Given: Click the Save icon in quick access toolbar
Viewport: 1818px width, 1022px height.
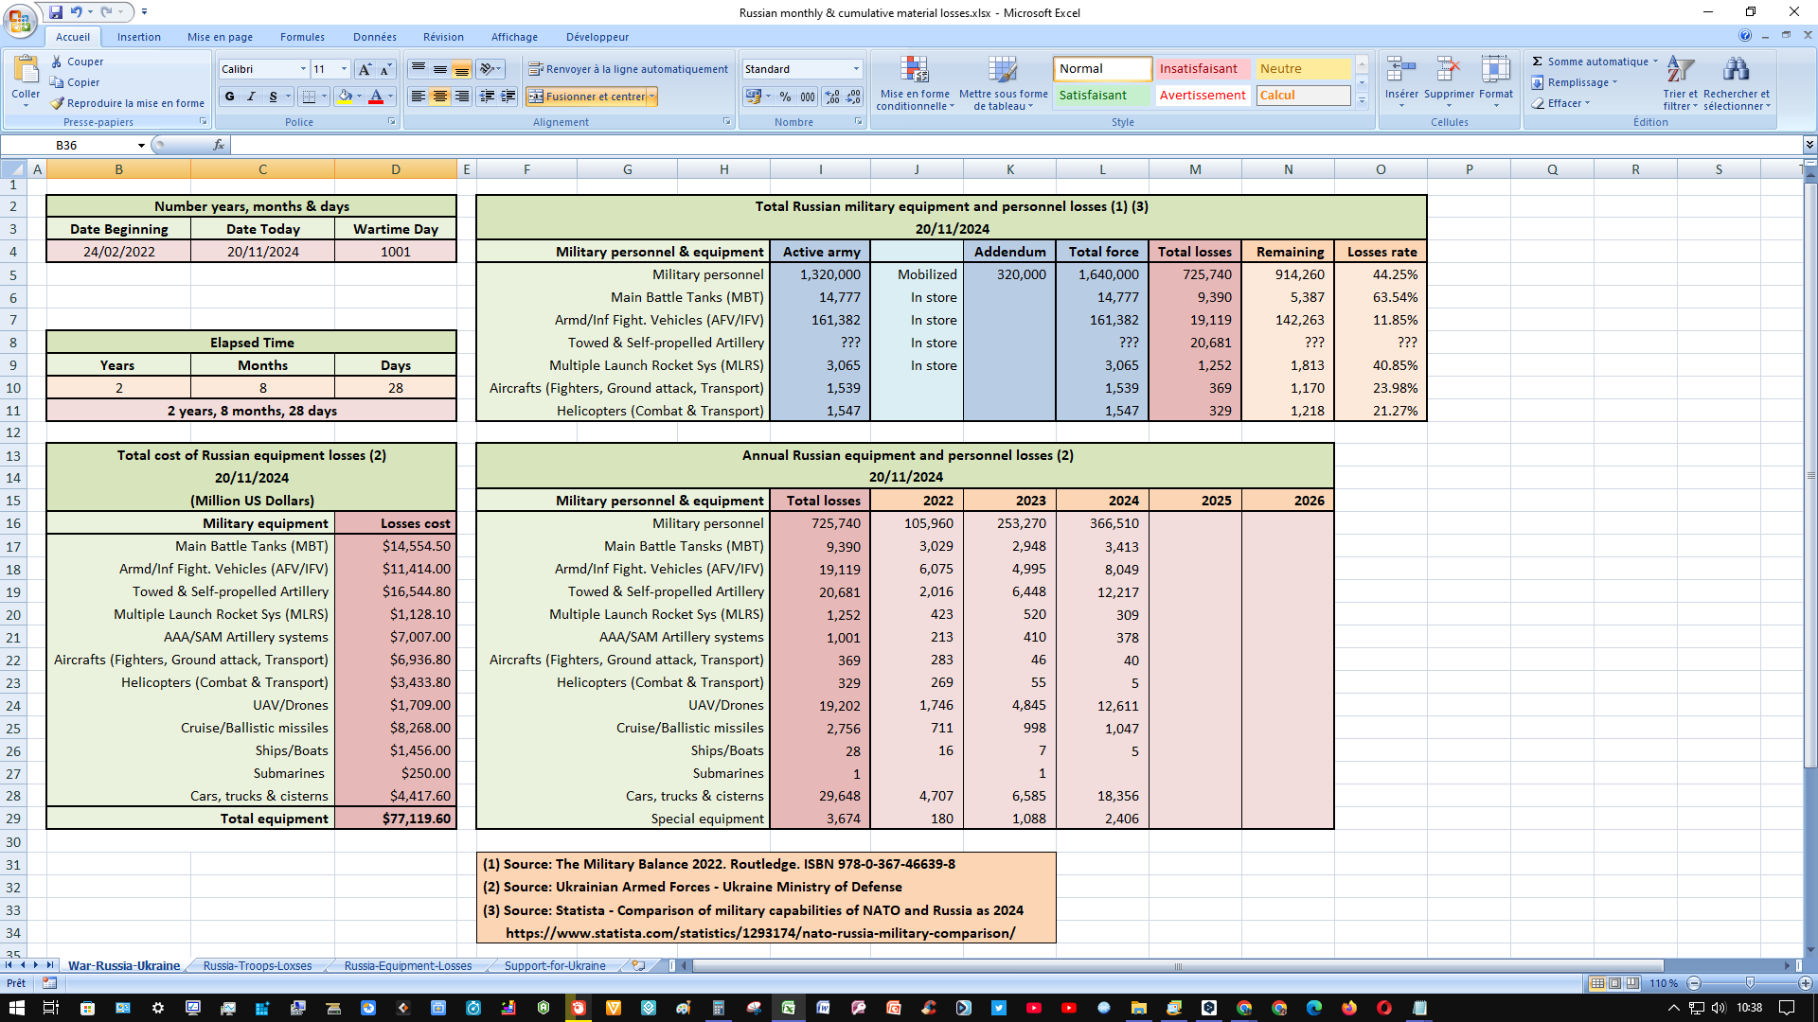Looking at the screenshot, I should coord(56,12).
